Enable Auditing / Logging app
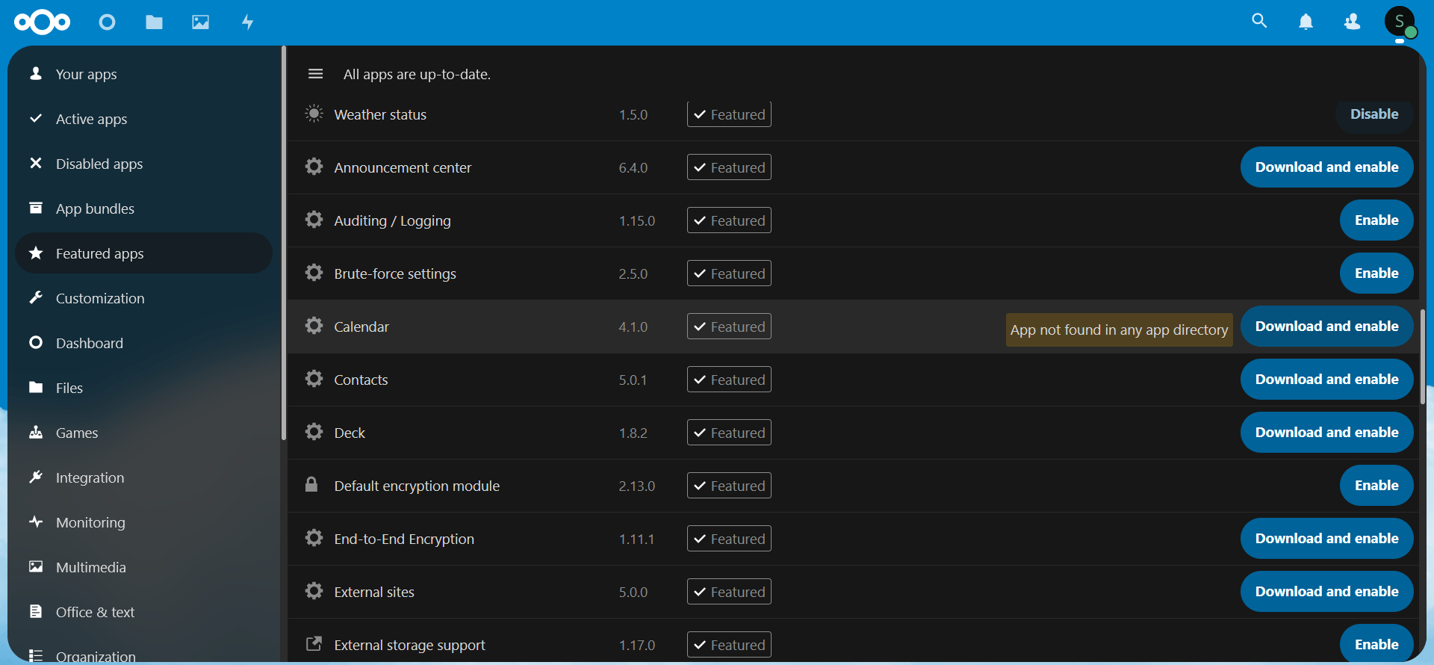The height and width of the screenshot is (665, 1434). point(1376,220)
